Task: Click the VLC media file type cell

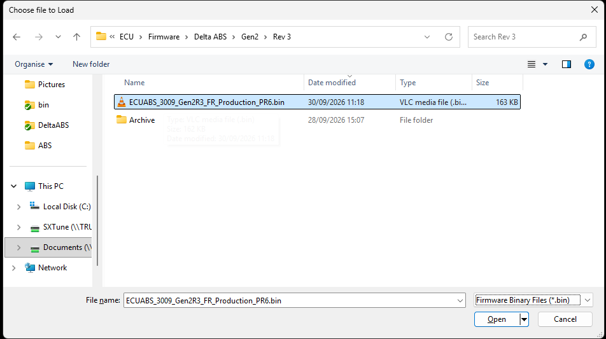Action: pyautogui.click(x=433, y=102)
